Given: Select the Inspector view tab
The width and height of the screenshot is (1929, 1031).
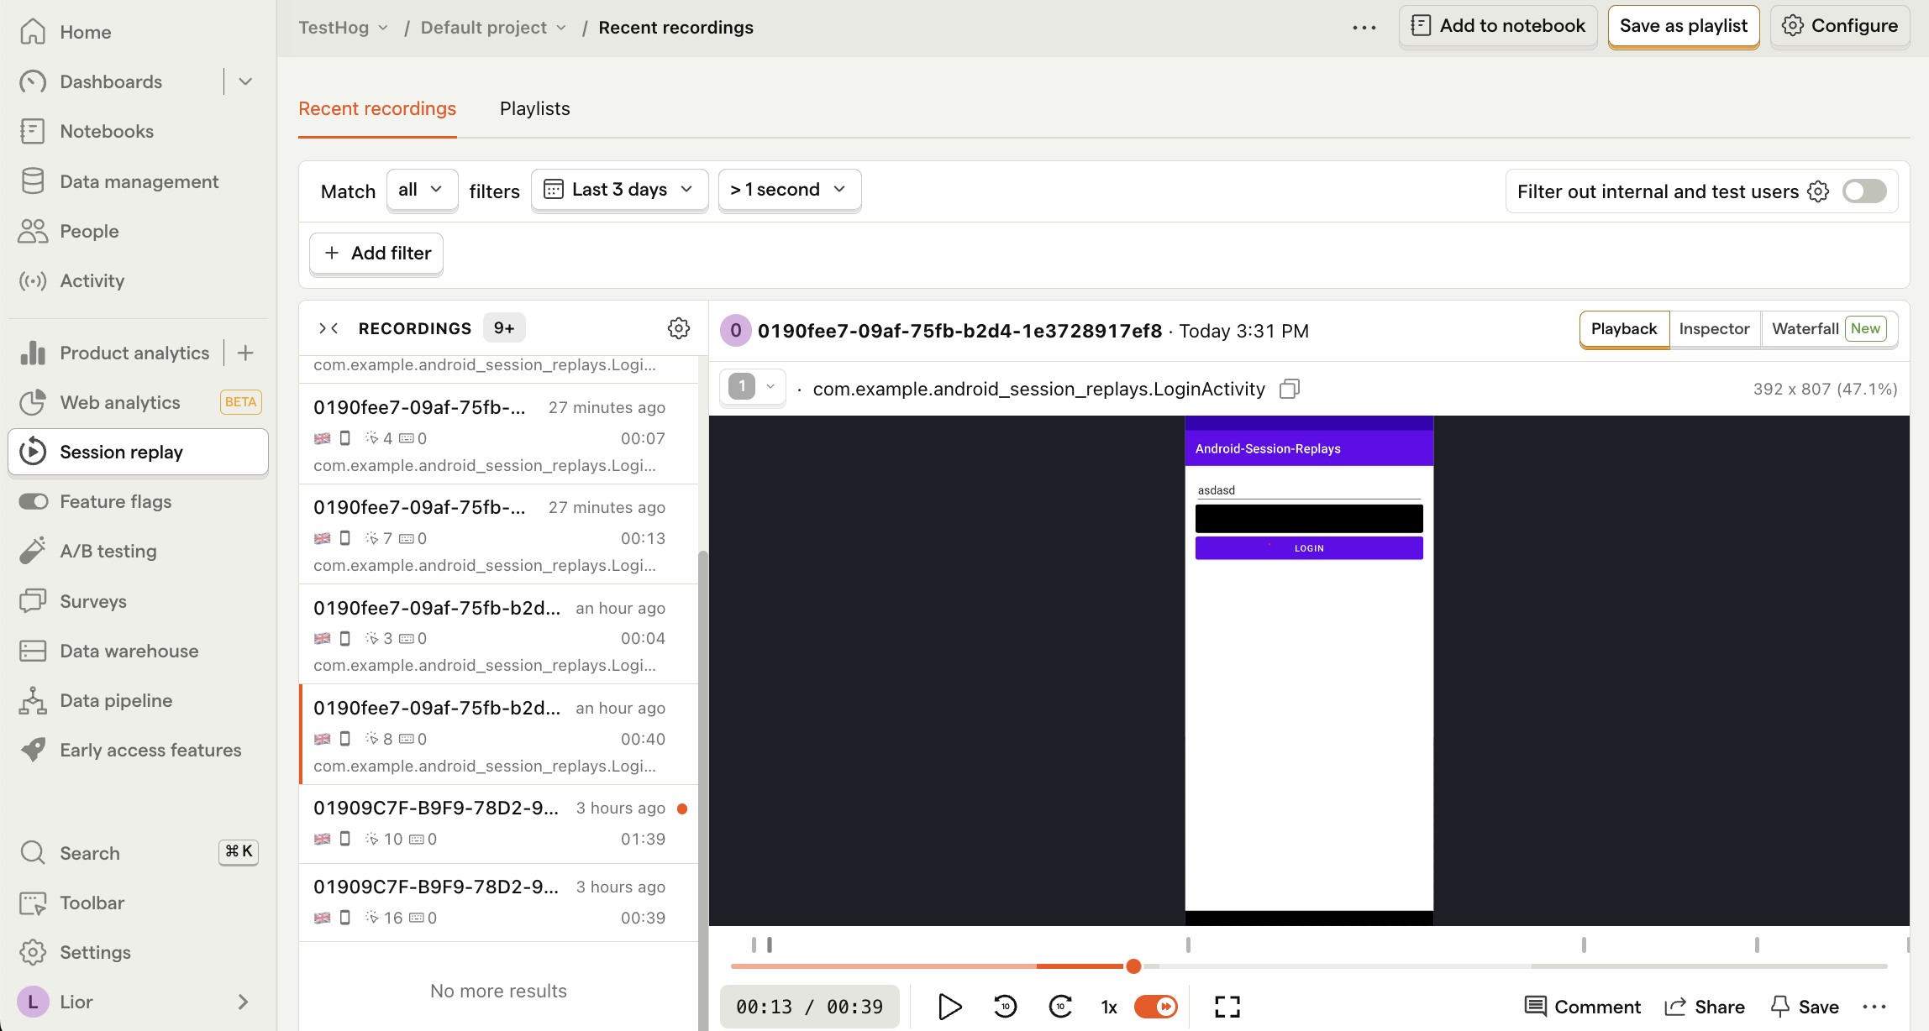Looking at the screenshot, I should tap(1714, 328).
